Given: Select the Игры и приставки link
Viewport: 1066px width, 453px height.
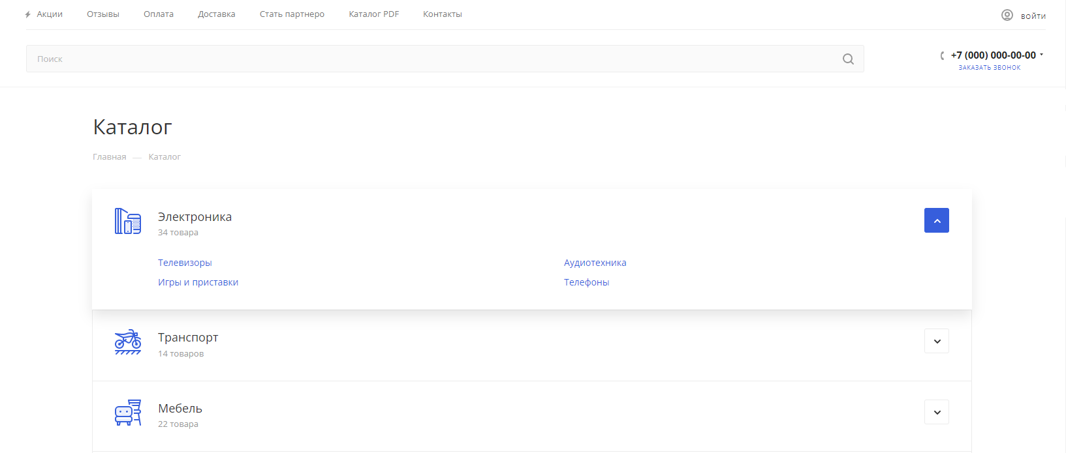Looking at the screenshot, I should click(198, 282).
